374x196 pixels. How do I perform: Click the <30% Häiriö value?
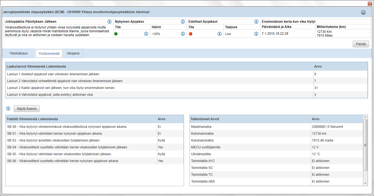156,34
